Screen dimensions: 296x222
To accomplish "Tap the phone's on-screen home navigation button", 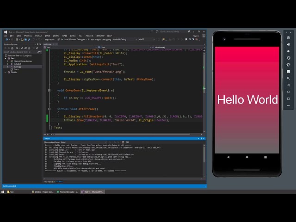I will tap(247, 157).
